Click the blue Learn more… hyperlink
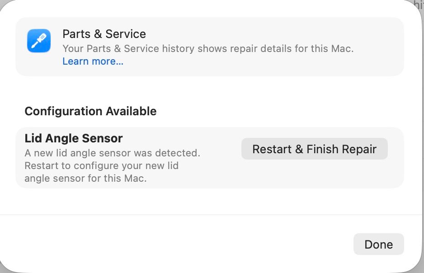Screen dimensions: 424x273 (x=93, y=61)
